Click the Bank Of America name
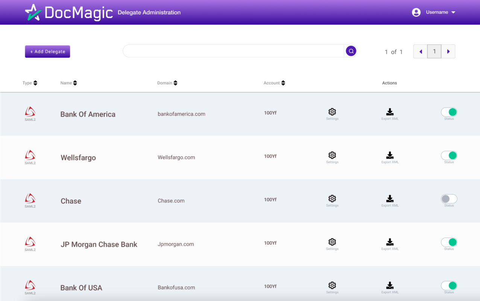The width and height of the screenshot is (480, 301). [x=88, y=114]
